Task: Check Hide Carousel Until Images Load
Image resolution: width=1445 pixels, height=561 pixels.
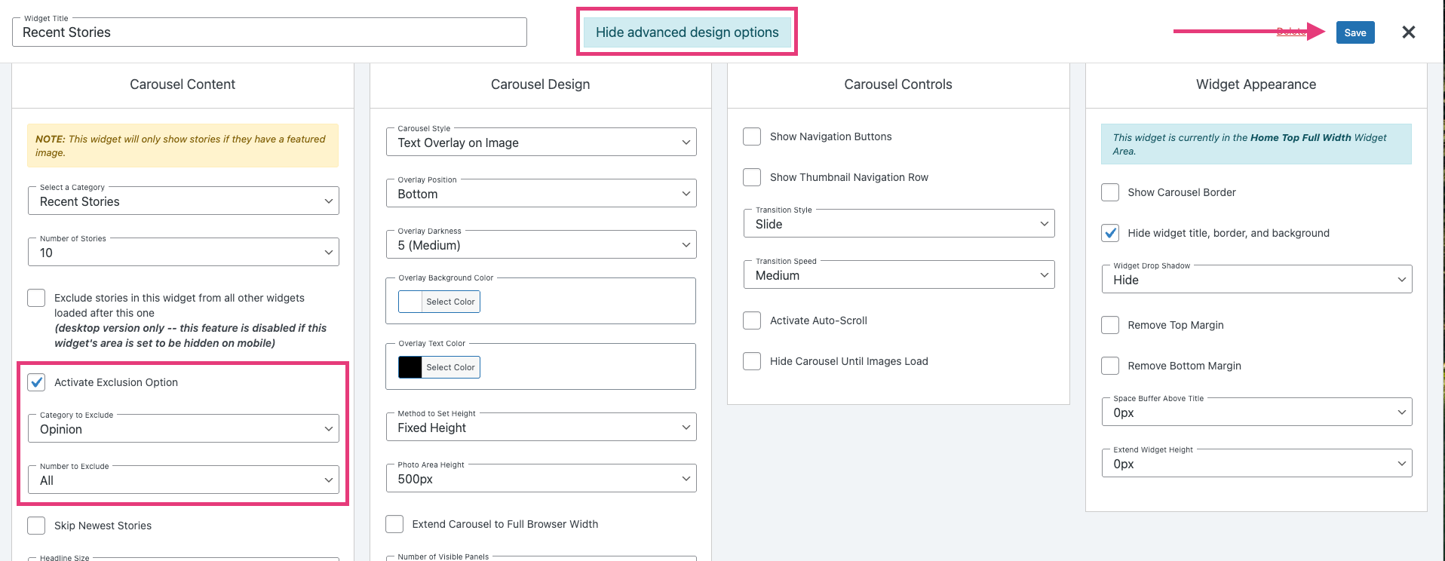Action: 752,361
